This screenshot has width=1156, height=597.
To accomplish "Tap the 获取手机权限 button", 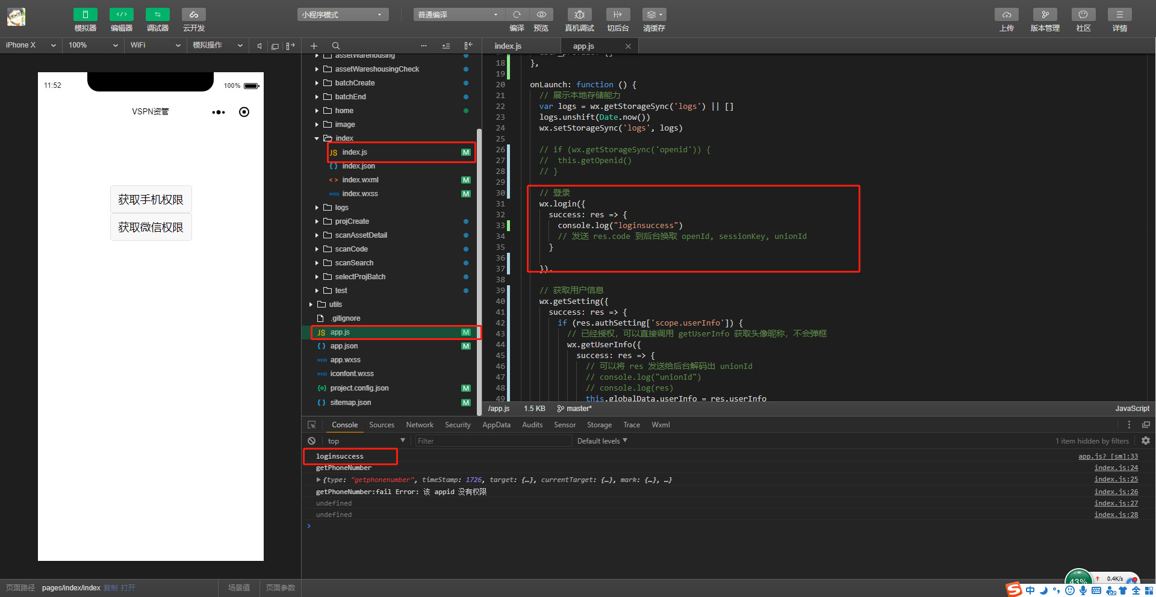I will click(x=151, y=199).
